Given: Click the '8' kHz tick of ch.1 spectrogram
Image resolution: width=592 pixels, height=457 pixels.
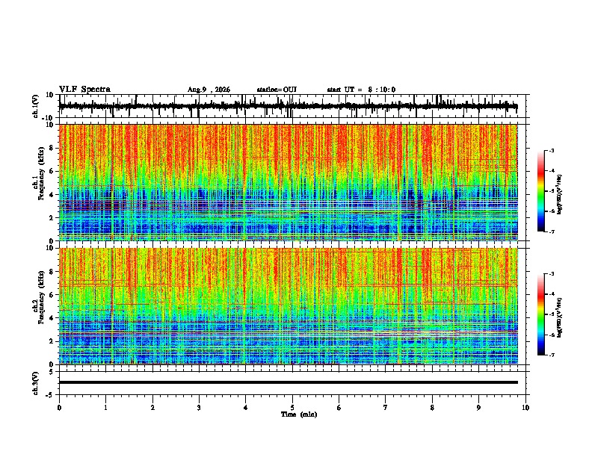Looking at the screenshot, I should (x=52, y=148).
